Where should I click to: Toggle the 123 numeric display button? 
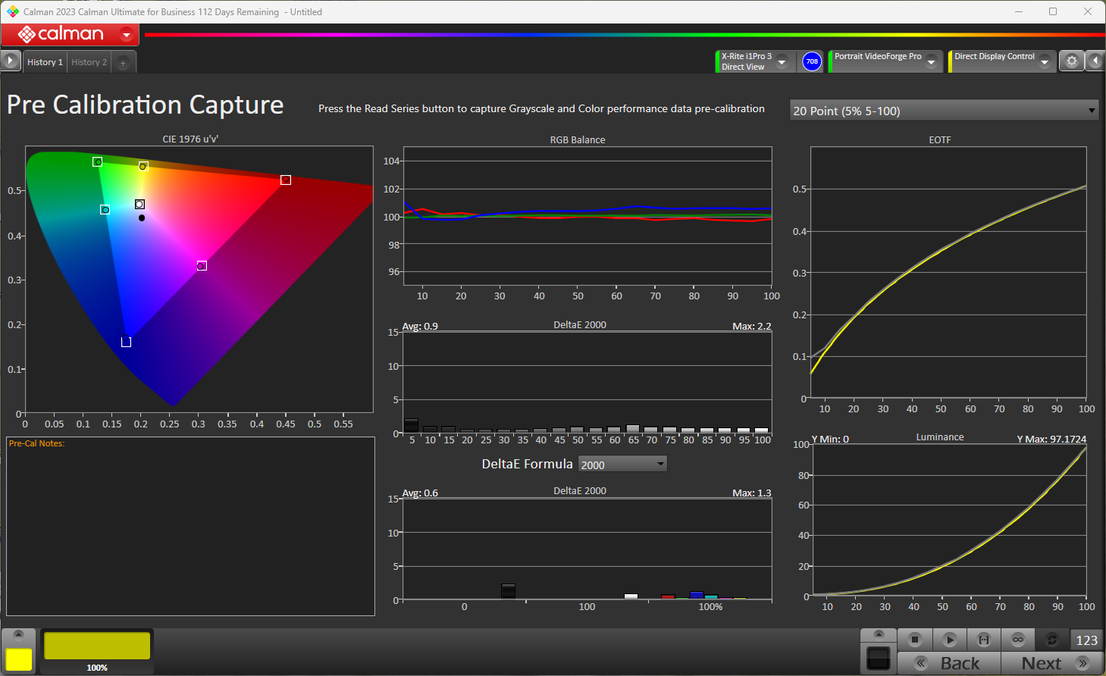[x=1086, y=640]
